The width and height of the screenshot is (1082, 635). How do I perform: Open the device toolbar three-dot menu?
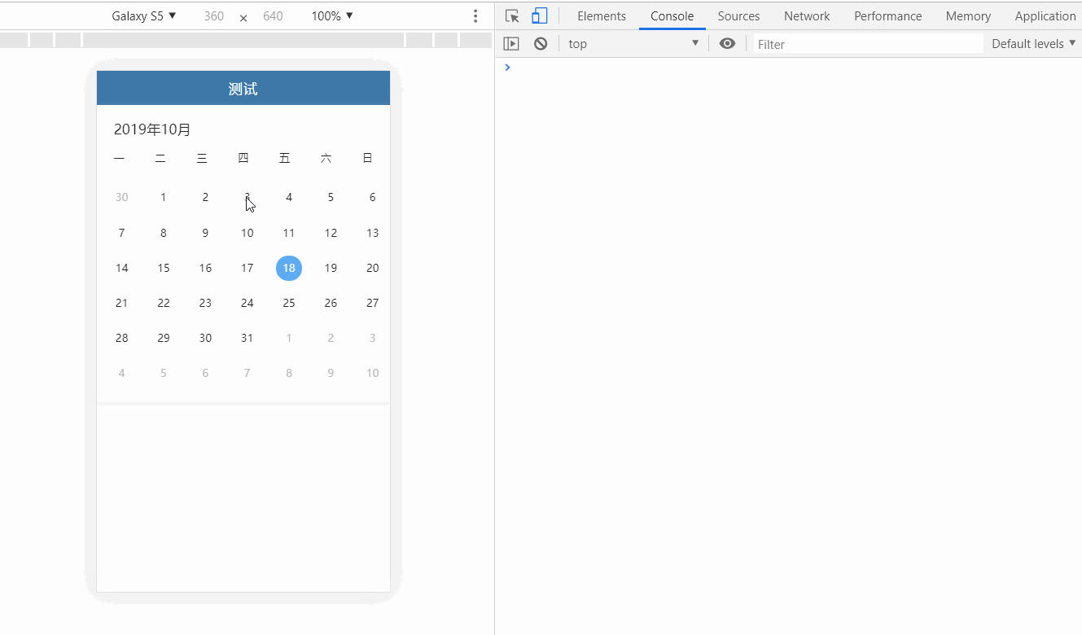click(475, 16)
